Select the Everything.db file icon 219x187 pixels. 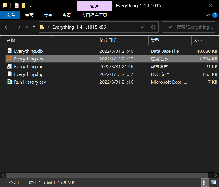(x=10, y=51)
